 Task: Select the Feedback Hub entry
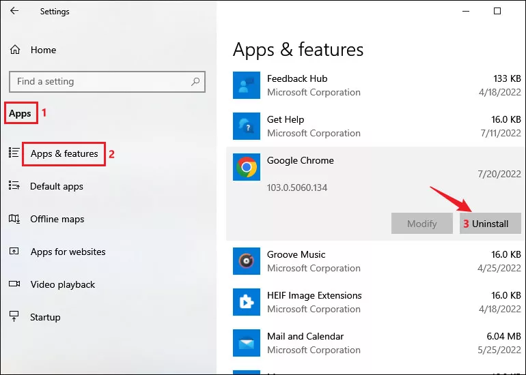click(x=376, y=85)
